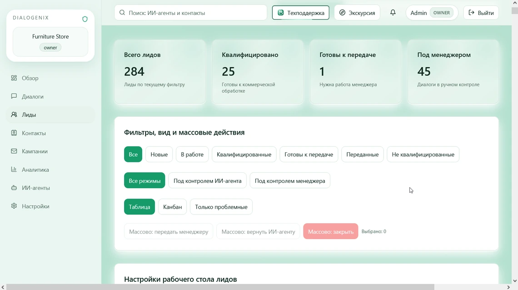Open notifications bell
Viewport: 518px width, 290px height.
pos(393,13)
